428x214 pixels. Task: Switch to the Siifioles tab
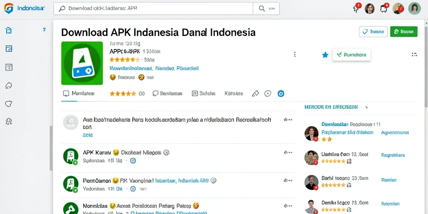tap(204, 94)
